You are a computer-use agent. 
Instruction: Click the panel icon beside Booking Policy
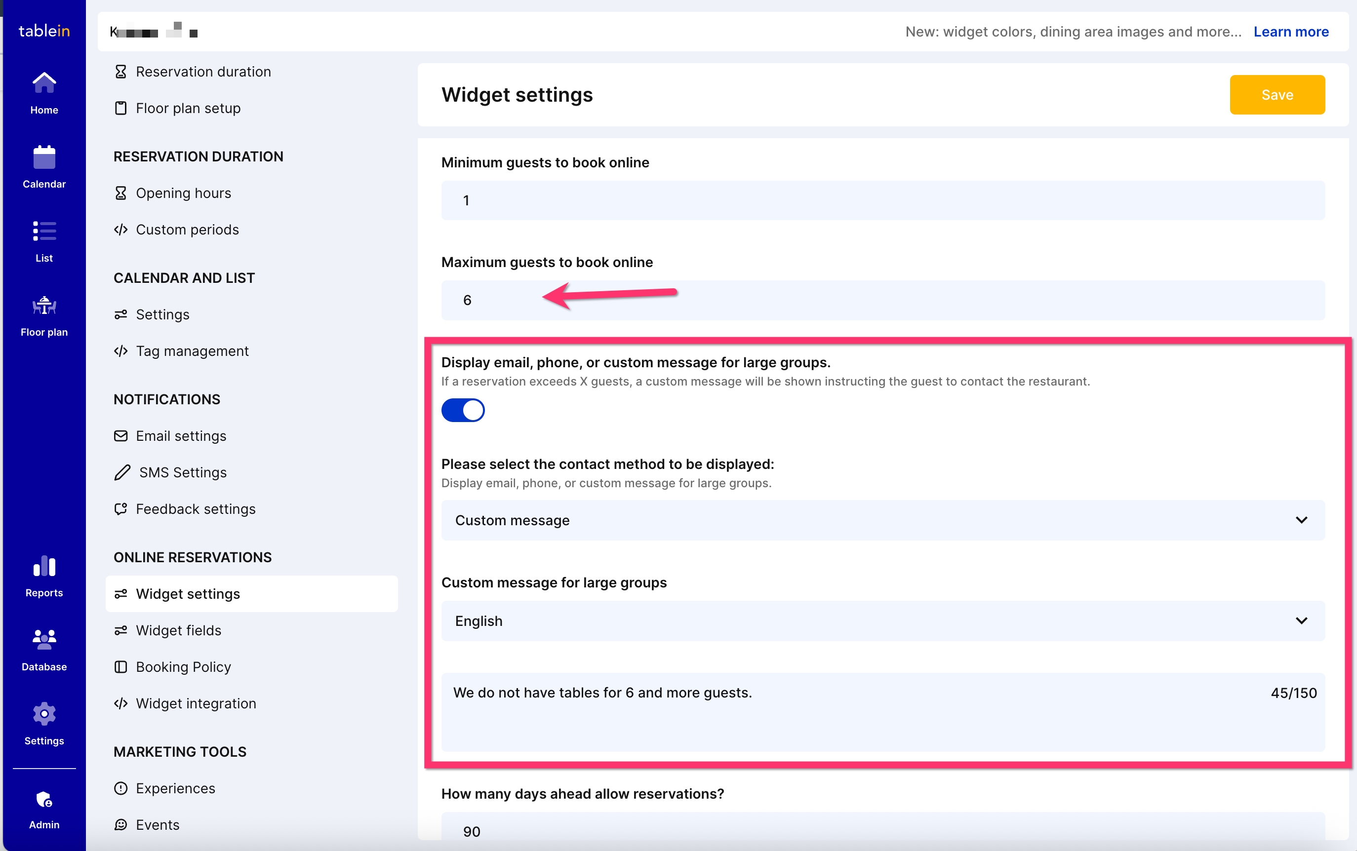120,667
